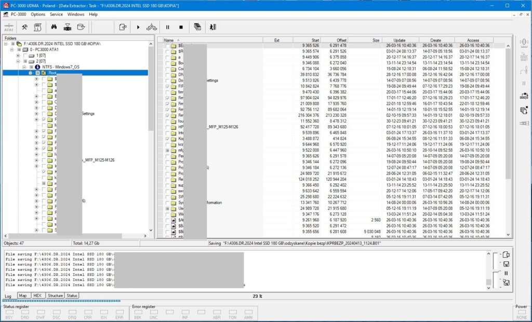Click the folder tree horizontal scrollbar

coord(75,236)
